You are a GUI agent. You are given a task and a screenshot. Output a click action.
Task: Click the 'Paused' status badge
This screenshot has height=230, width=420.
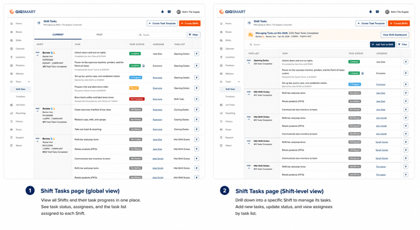pyautogui.click(x=134, y=88)
